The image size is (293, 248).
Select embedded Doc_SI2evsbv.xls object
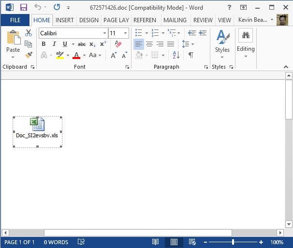[x=37, y=131]
